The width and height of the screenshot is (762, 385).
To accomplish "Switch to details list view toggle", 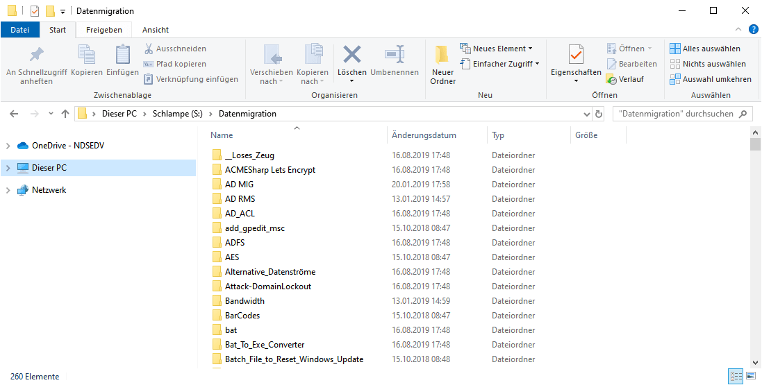I will pyautogui.click(x=736, y=376).
